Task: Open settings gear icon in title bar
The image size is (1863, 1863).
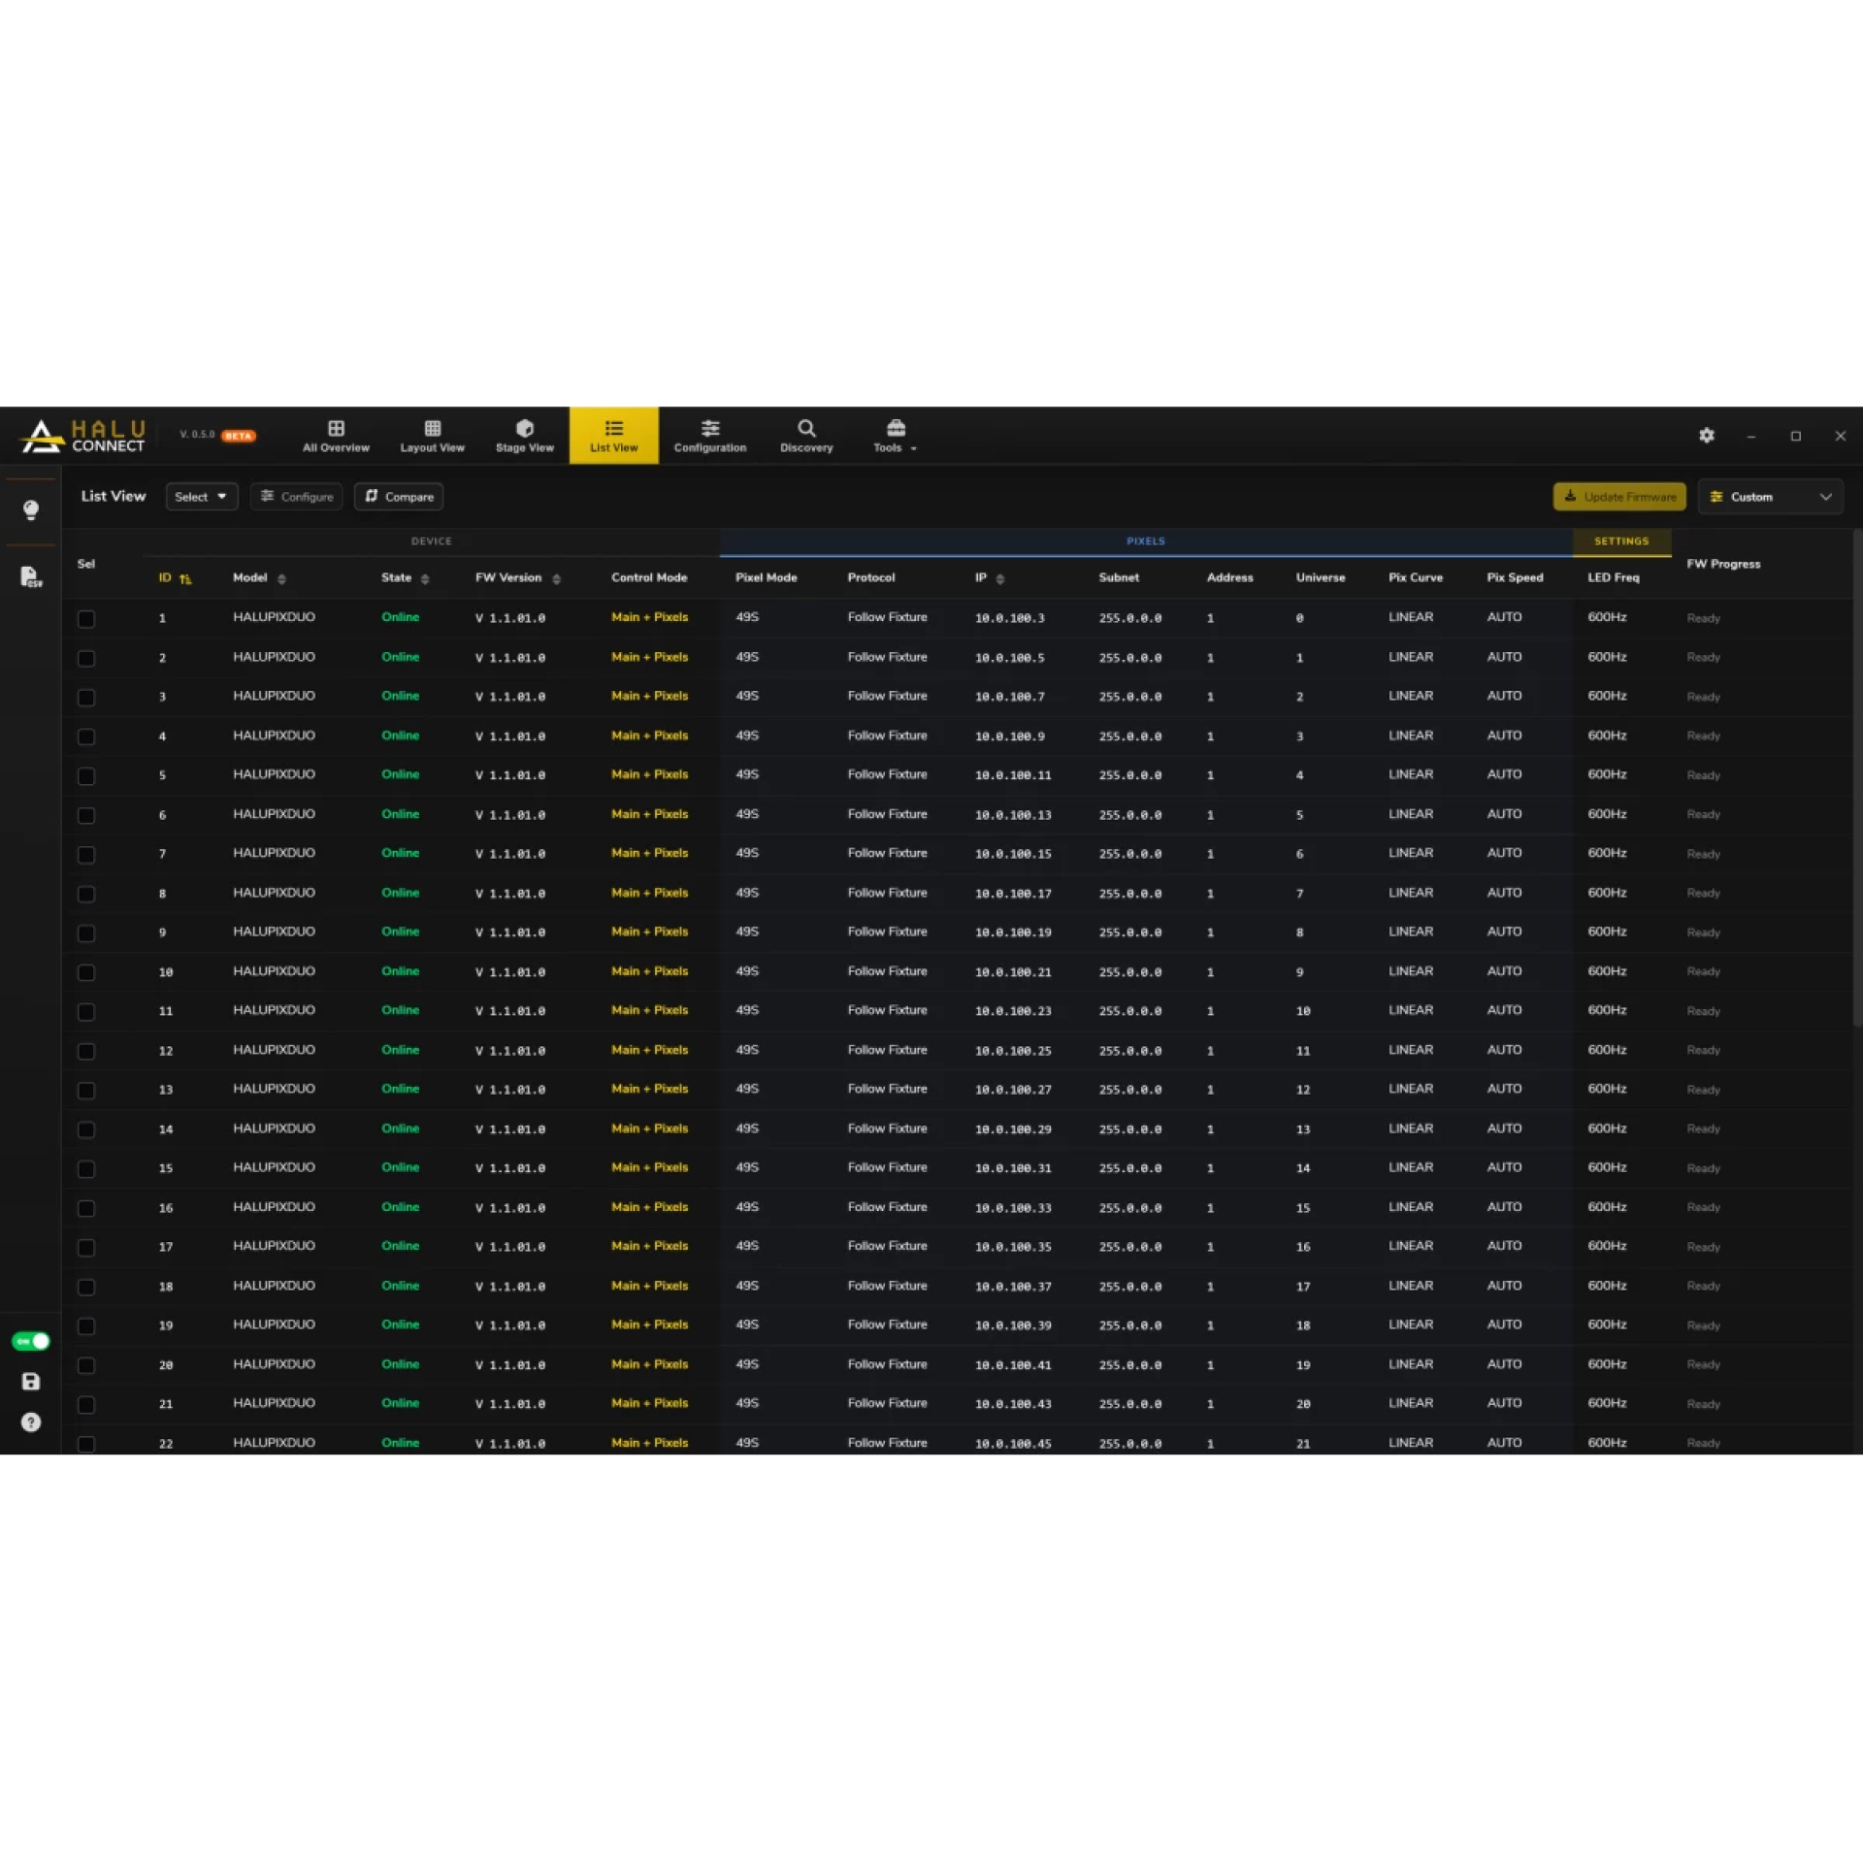Action: click(x=1707, y=436)
